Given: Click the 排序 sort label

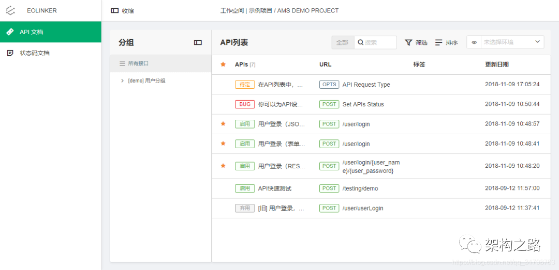Looking at the screenshot, I should point(452,42).
